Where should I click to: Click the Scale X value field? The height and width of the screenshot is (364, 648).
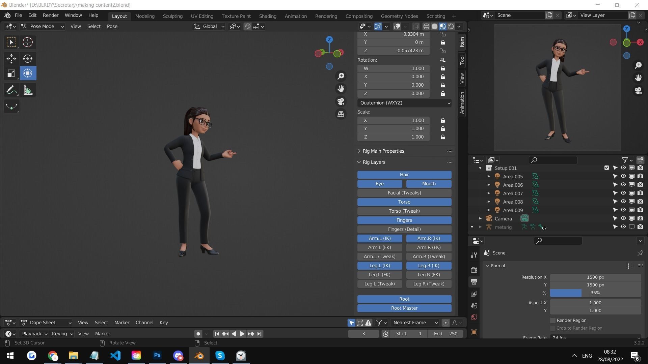[x=394, y=120]
